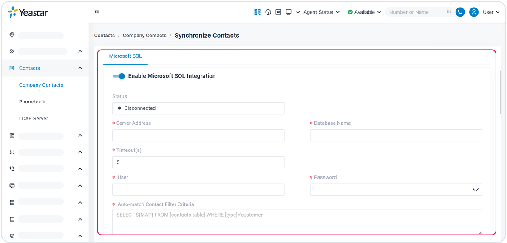This screenshot has width=507, height=243.
Task: Click the Server Address input field
Action: pos(198,135)
